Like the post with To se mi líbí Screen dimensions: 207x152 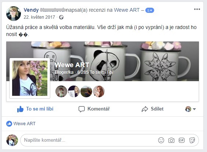tap(35, 109)
